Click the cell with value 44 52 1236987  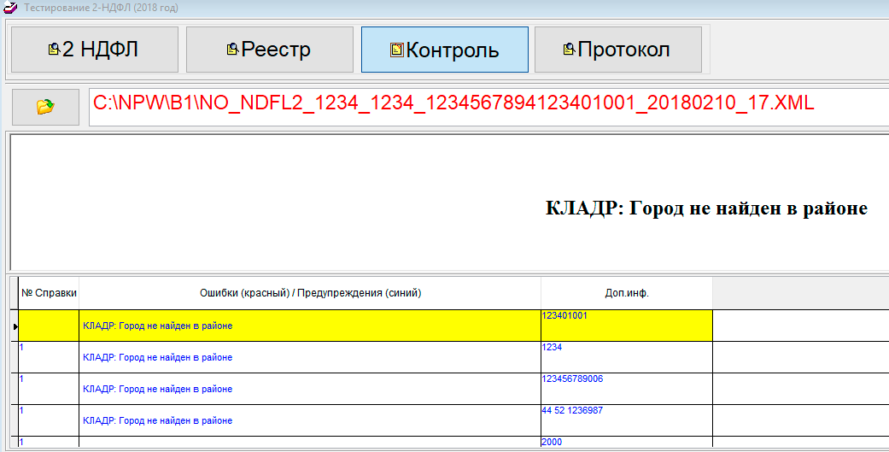[627, 420]
